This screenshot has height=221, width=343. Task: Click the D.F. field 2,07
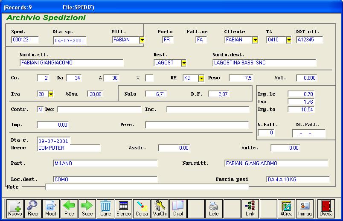[x=219, y=94]
